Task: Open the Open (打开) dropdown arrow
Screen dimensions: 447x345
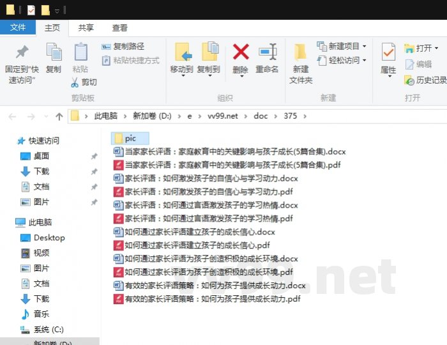Action: pos(436,48)
